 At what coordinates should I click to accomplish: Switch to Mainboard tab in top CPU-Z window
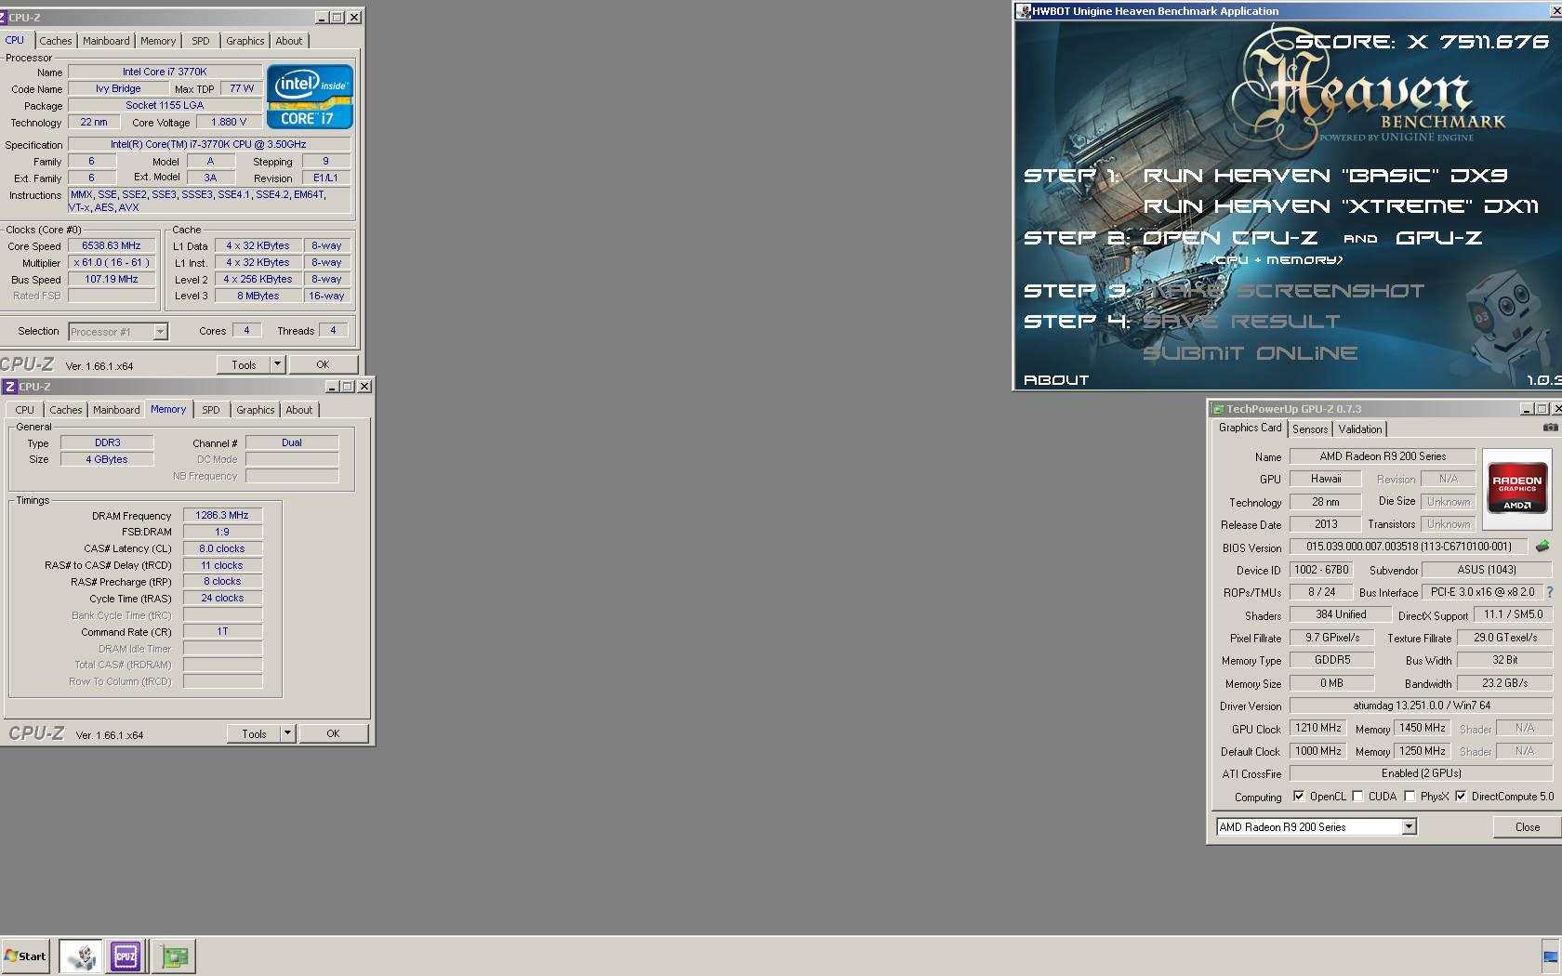point(106,41)
